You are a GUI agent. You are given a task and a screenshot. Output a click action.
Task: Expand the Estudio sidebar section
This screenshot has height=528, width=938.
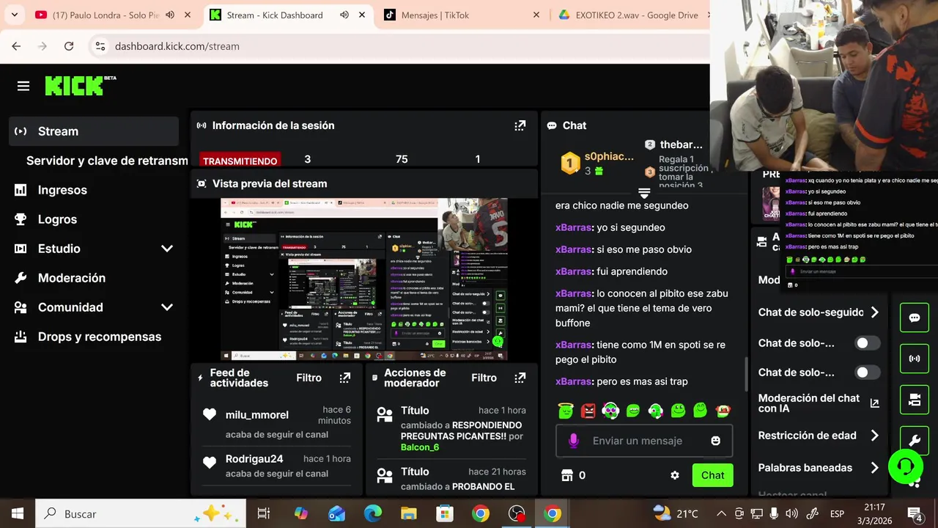pyautogui.click(x=167, y=249)
